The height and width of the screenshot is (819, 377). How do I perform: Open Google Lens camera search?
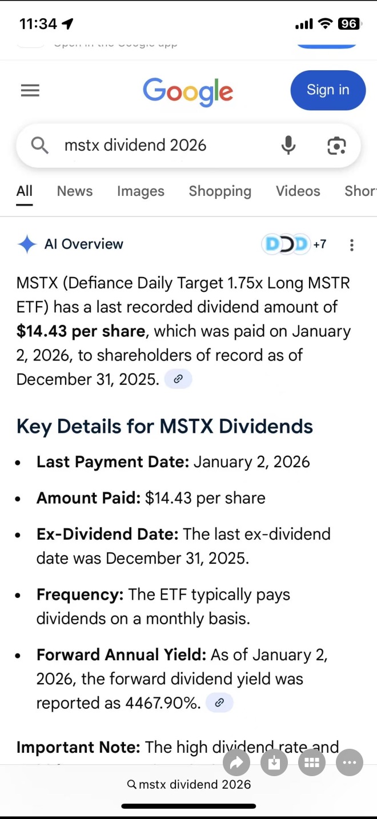click(336, 146)
